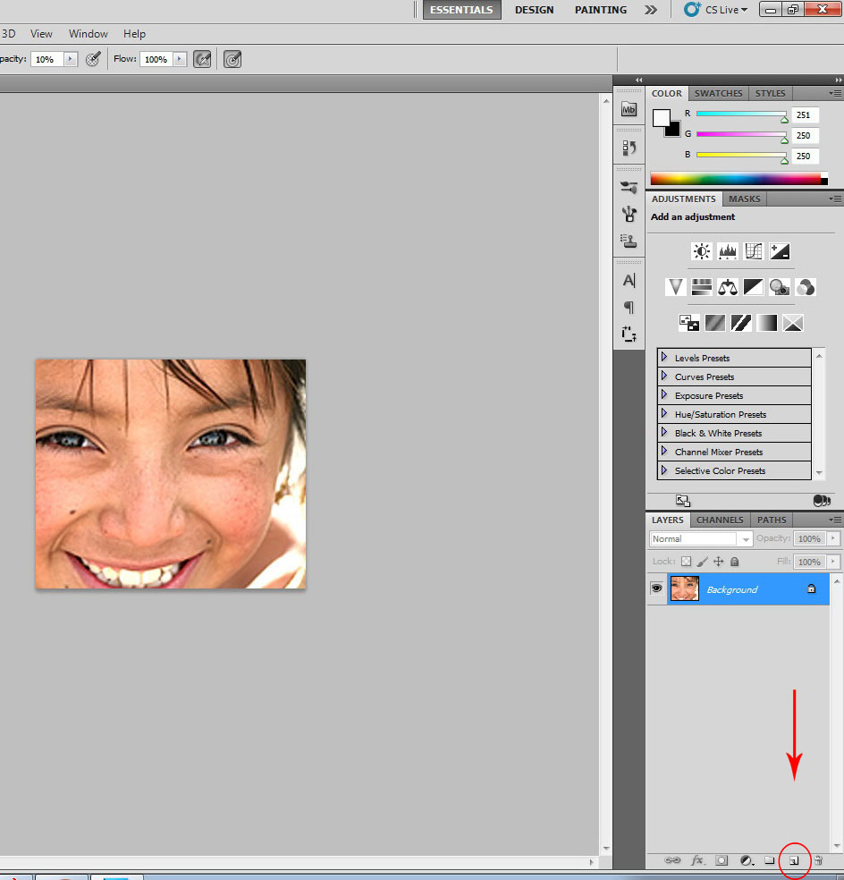Viewport: 844px width, 880px height.
Task: Click the Delete Layer trash icon
Action: [x=817, y=860]
